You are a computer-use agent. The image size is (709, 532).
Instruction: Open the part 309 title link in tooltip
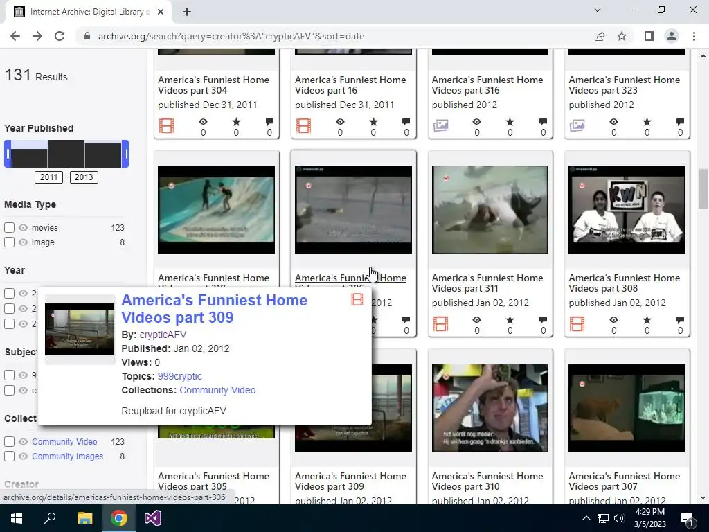point(215,308)
